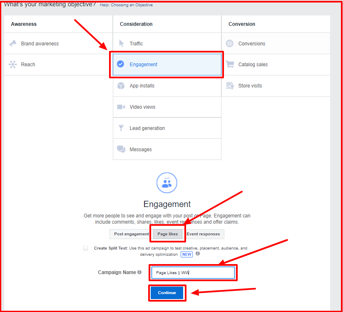343x312 pixels.
Task: Choose the Store visits objective
Action: (276, 86)
